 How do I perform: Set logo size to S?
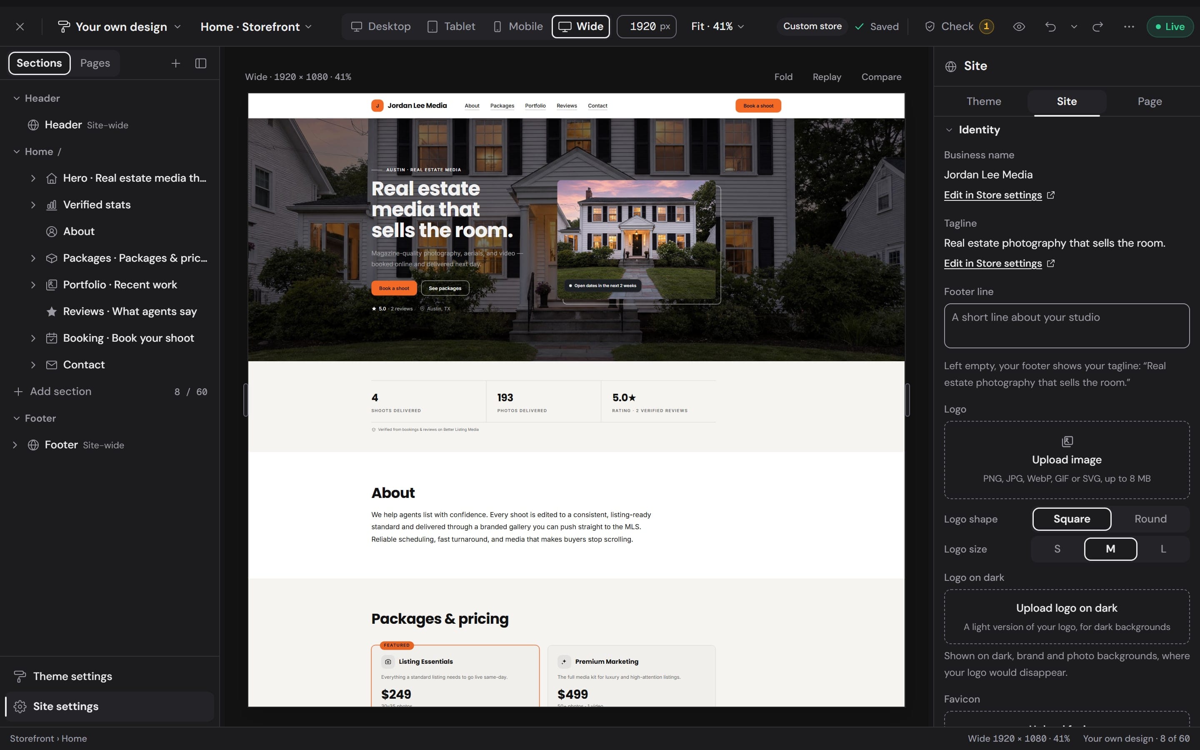click(x=1057, y=549)
